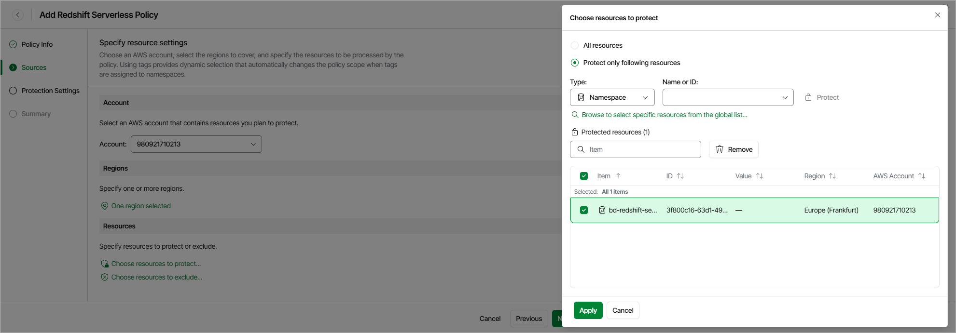Sort by Value column arrows icon
Viewport: 956px width, 333px height.
760,176
